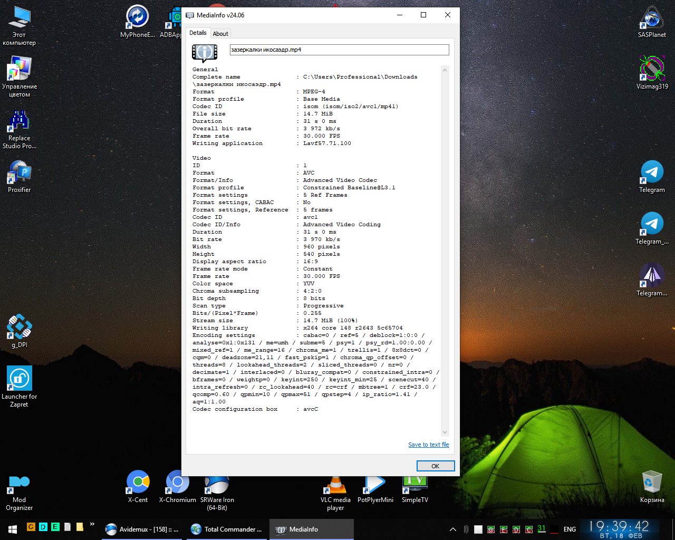The height and width of the screenshot is (540, 675).
Task: Show hidden system tray icons
Action: point(452,529)
